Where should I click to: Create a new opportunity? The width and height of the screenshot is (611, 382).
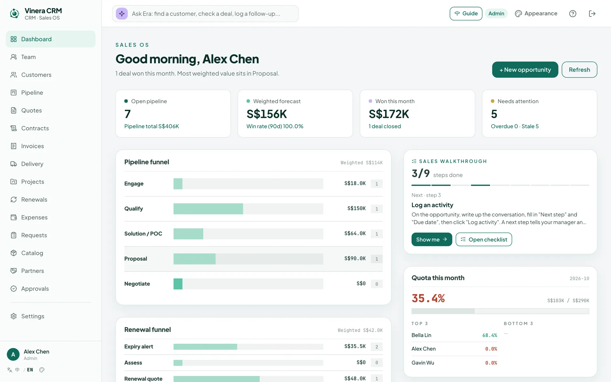(525, 70)
